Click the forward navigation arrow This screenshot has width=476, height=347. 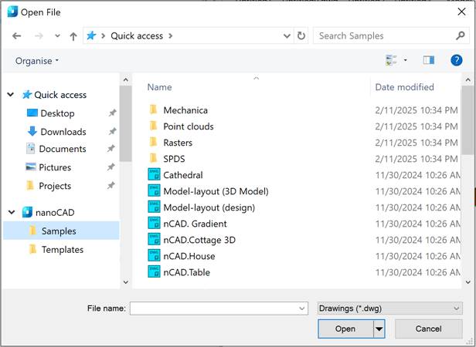point(39,36)
